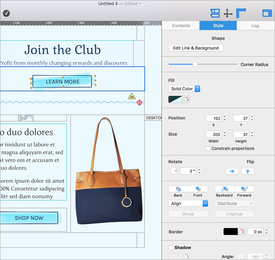Image resolution: width=275 pixels, height=260 pixels.
Task: Open the Border color wheel picker
Action: pyautogui.click(x=241, y=232)
